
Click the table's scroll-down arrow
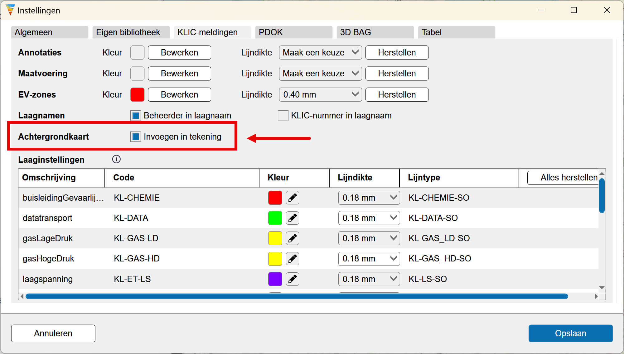[x=602, y=288]
